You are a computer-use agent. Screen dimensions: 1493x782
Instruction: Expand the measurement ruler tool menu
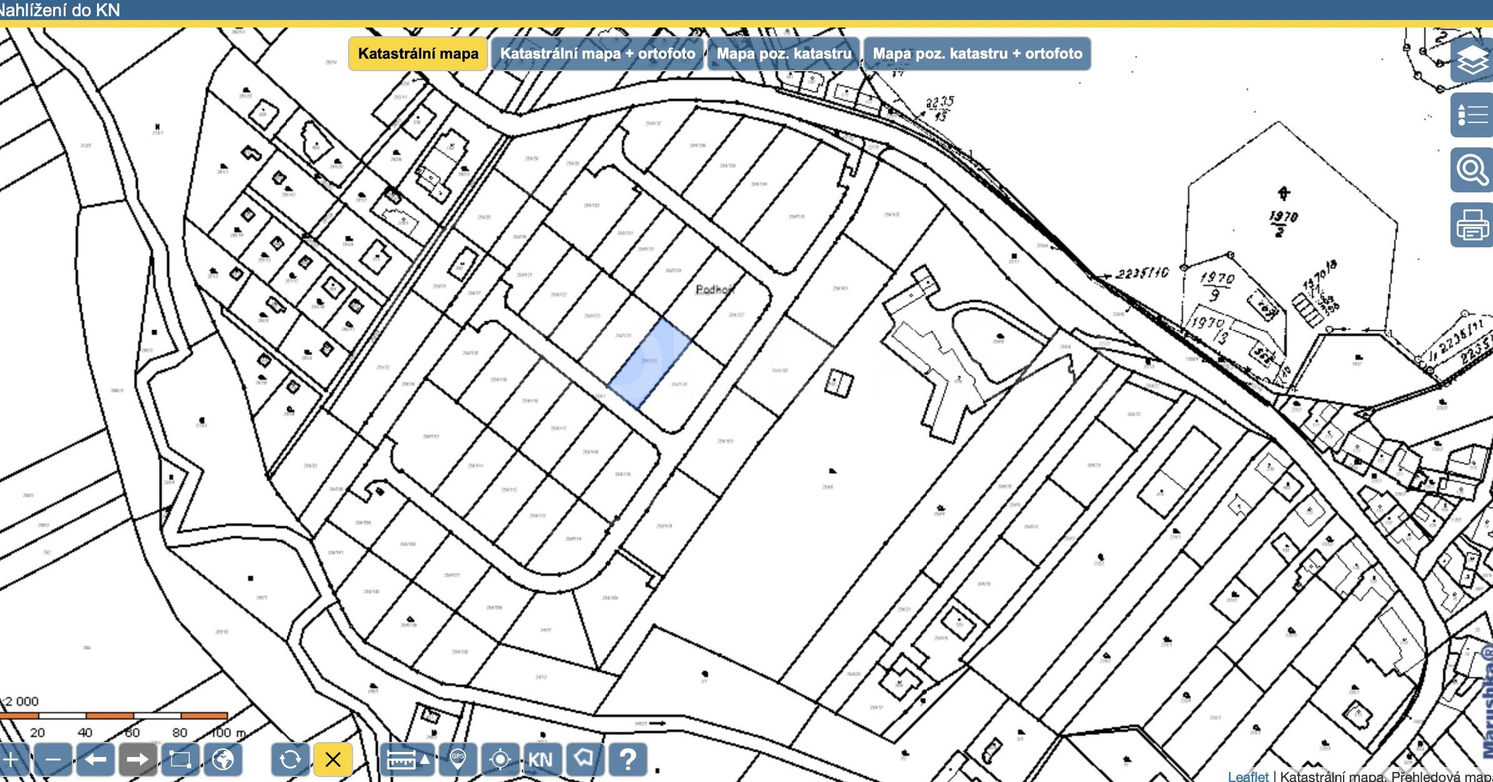pos(407,760)
